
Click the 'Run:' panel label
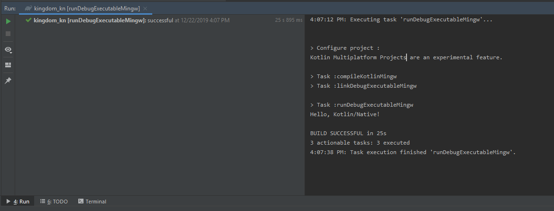click(x=10, y=8)
